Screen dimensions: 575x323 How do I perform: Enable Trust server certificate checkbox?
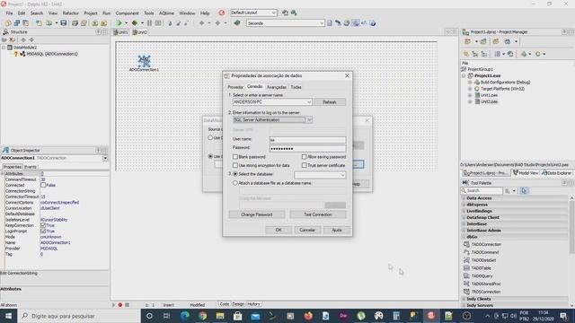pos(304,165)
